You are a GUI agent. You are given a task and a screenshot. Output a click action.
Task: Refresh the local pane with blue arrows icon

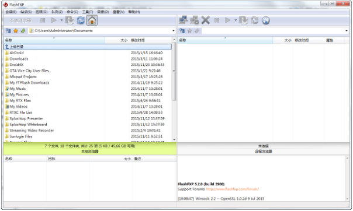[81, 20]
